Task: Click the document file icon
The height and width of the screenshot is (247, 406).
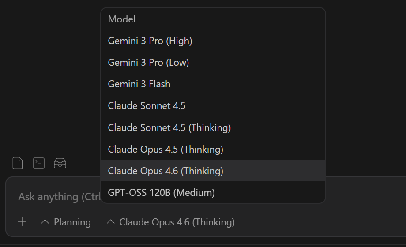Action: click(x=17, y=164)
